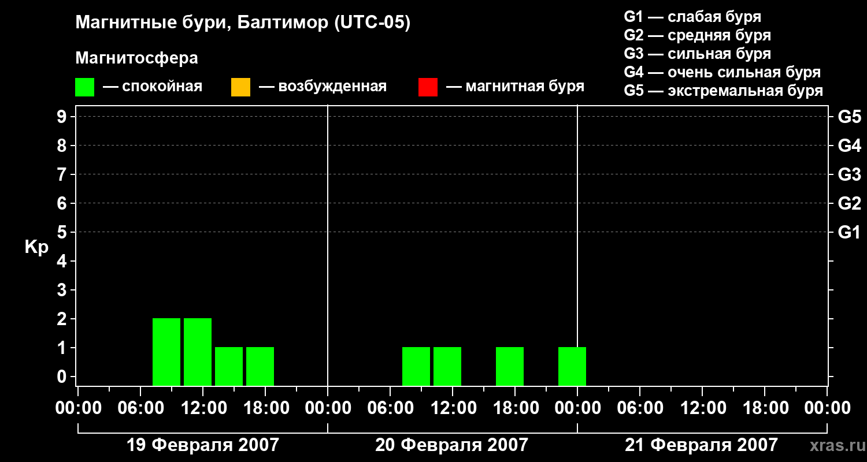
Task: Click the '20 Февраля 2007' date label
Action: click(x=452, y=445)
